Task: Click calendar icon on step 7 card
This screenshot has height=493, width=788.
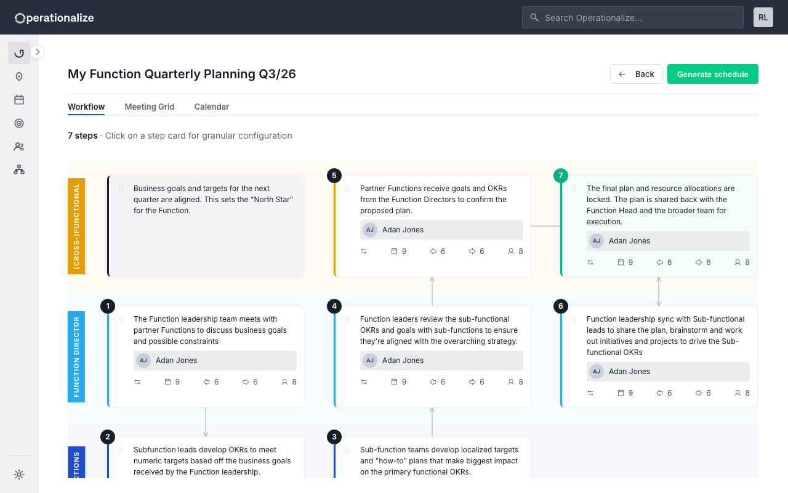Action: 621,263
